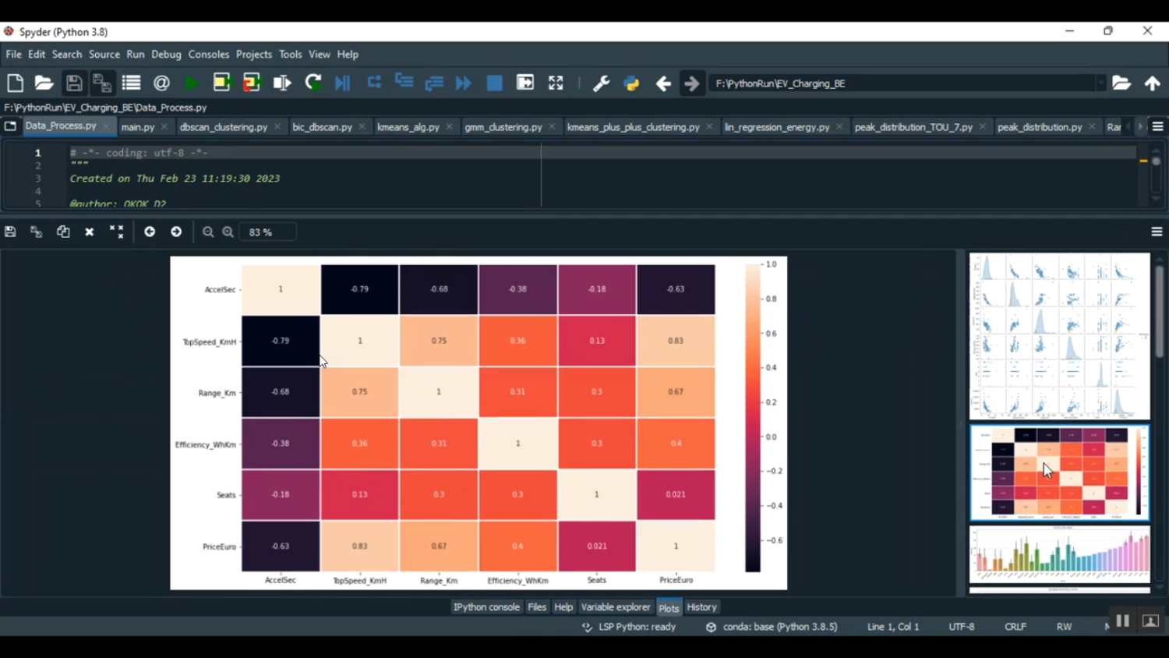Zoom in on the plot

228,232
